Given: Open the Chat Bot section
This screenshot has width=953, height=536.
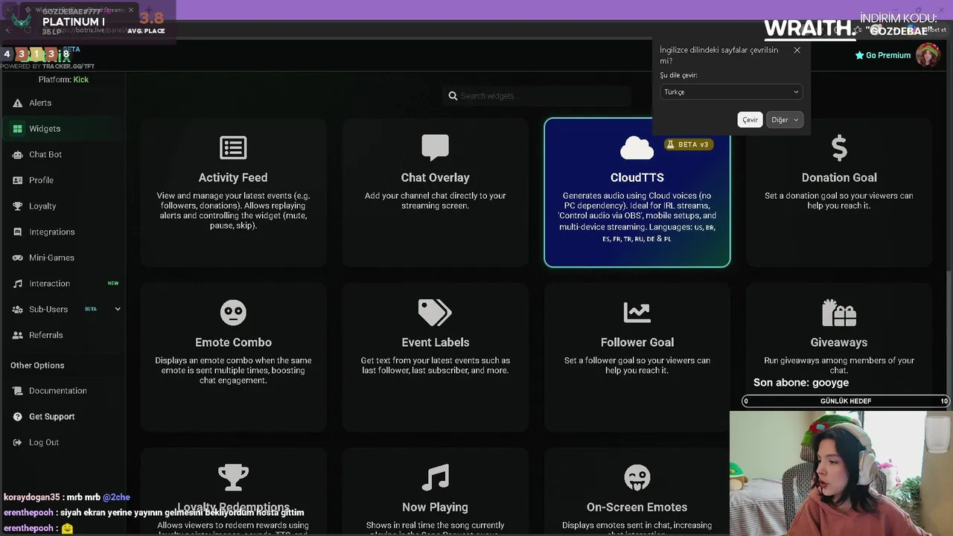Looking at the screenshot, I should 63,154.
